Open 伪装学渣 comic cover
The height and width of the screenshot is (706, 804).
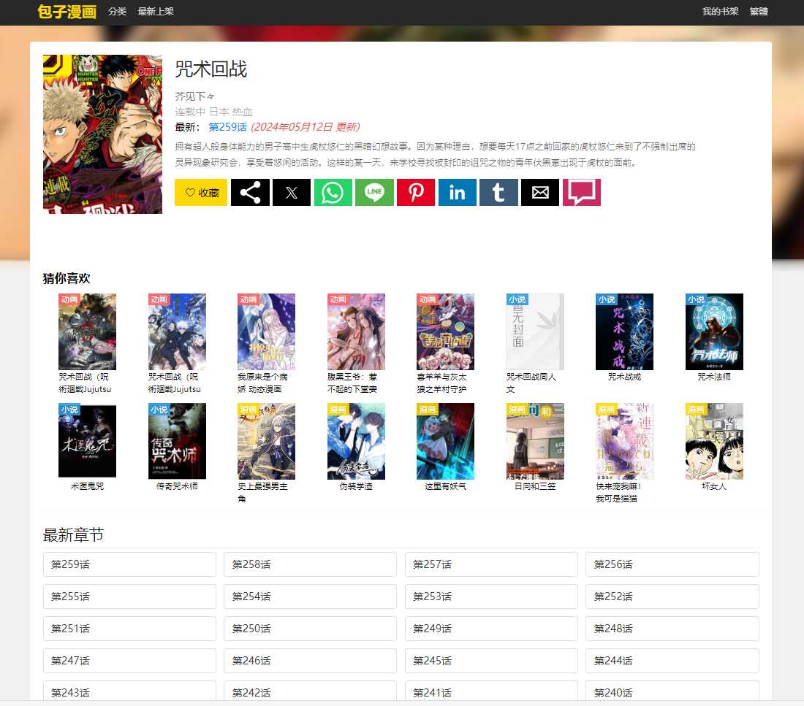pyautogui.click(x=357, y=441)
